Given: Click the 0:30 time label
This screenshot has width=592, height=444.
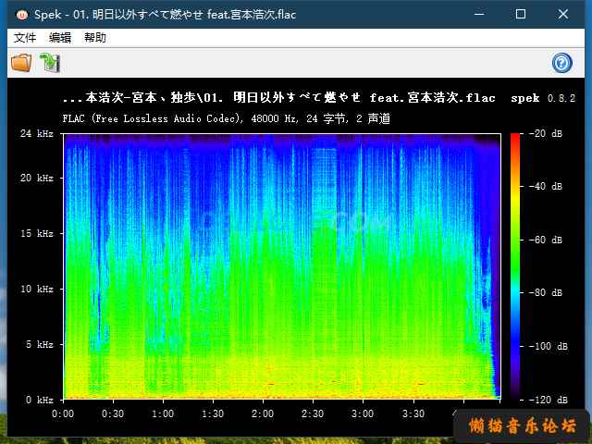Looking at the screenshot, I should 113,413.
